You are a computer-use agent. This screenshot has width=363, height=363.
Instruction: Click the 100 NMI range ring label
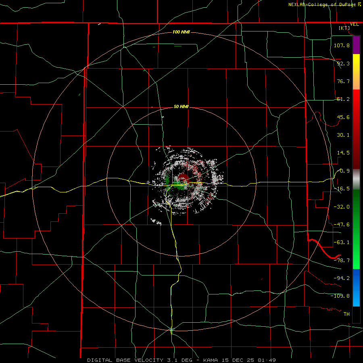(181, 32)
